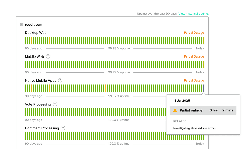Click the 99.97 % uptime value

coord(119,96)
